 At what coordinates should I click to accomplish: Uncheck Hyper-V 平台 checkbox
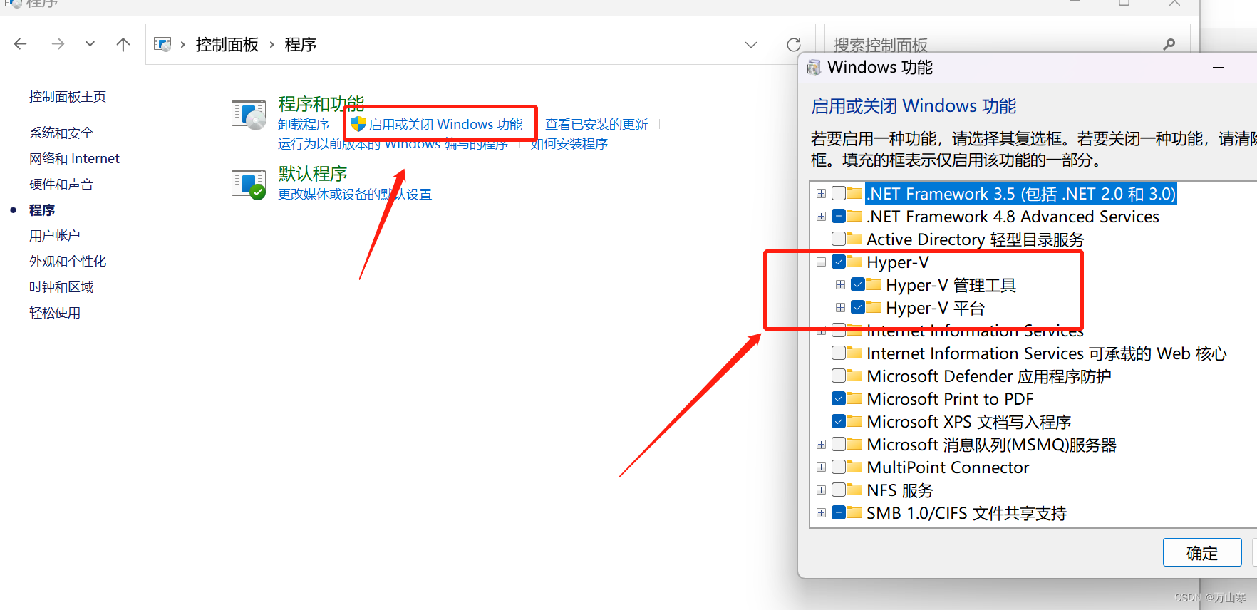[x=858, y=308]
